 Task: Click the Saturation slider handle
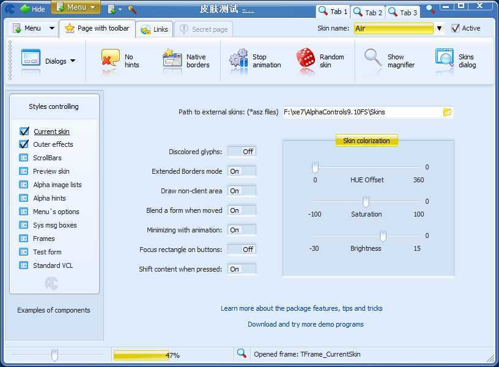pyautogui.click(x=366, y=202)
